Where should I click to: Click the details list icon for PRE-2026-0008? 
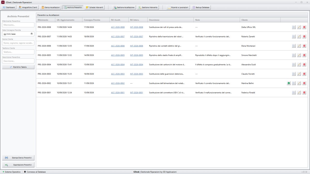[x=294, y=27]
